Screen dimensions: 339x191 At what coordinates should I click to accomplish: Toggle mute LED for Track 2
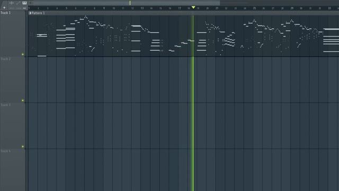pos(23,100)
